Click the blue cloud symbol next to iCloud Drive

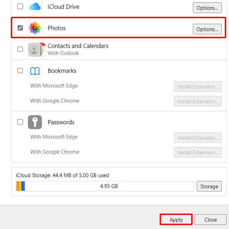pyautogui.click(x=35, y=7)
